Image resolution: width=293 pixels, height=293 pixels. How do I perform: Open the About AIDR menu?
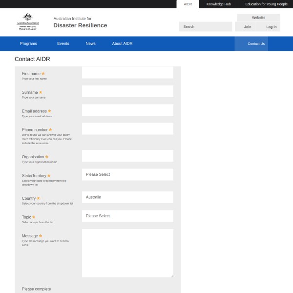(122, 43)
